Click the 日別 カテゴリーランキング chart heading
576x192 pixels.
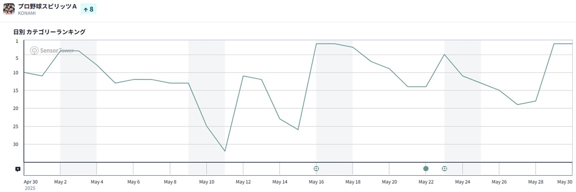click(x=49, y=32)
